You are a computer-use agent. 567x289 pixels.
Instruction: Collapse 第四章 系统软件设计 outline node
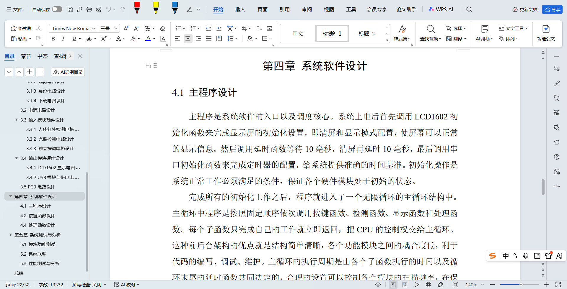(x=11, y=196)
